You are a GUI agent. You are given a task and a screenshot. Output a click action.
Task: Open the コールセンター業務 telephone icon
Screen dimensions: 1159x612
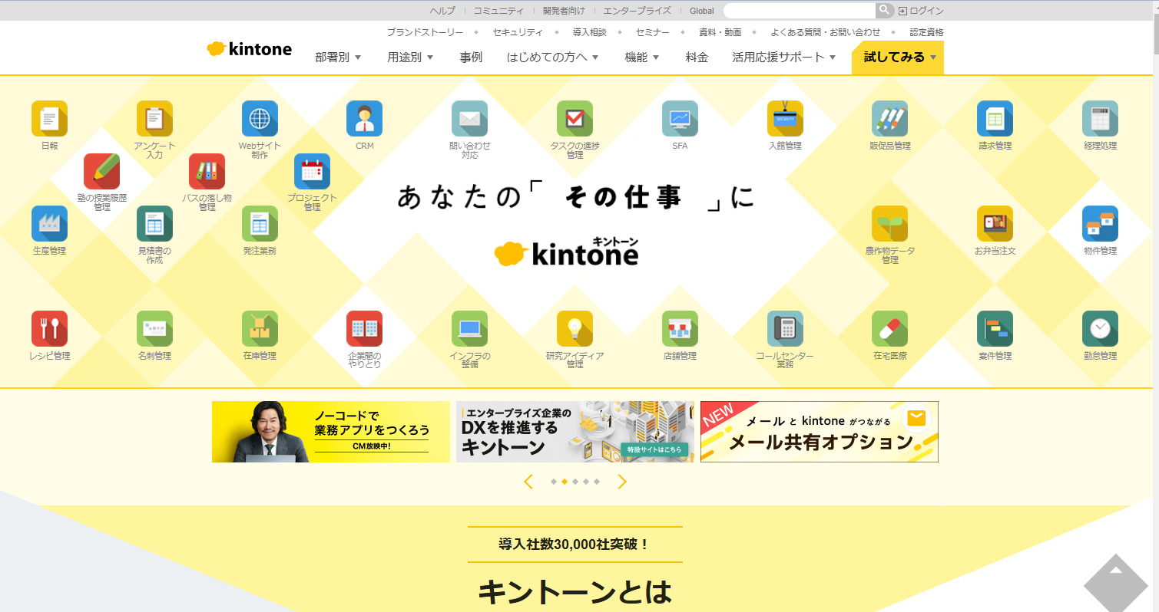click(785, 329)
